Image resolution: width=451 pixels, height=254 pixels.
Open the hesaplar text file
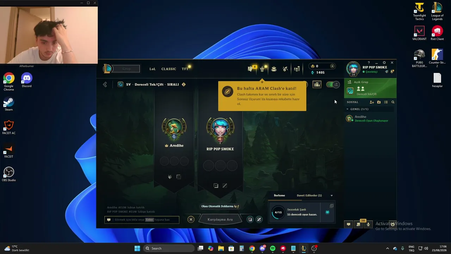[437, 80]
